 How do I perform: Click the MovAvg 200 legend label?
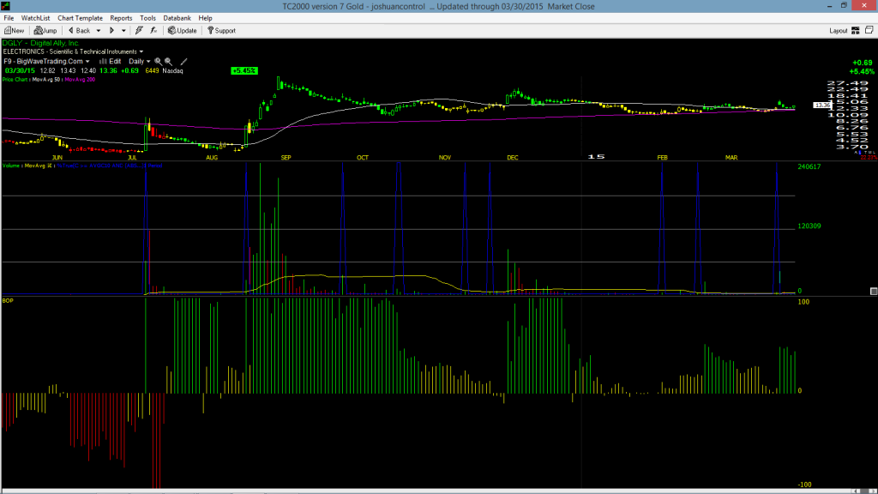click(80, 80)
